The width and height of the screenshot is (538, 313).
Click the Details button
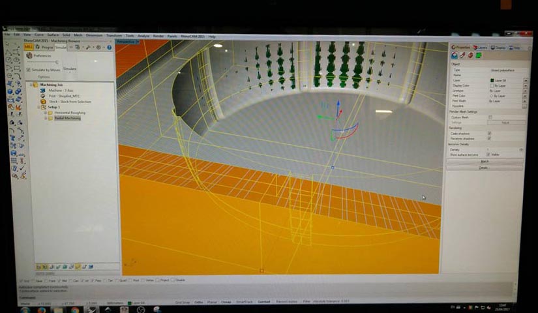coord(484,168)
